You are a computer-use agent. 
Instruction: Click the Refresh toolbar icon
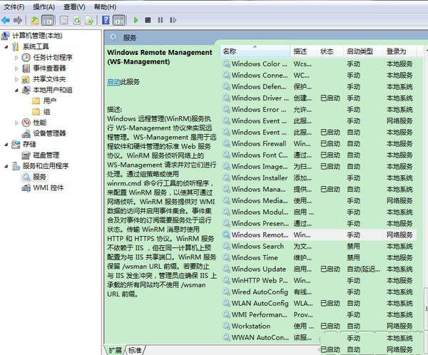pos(77,20)
